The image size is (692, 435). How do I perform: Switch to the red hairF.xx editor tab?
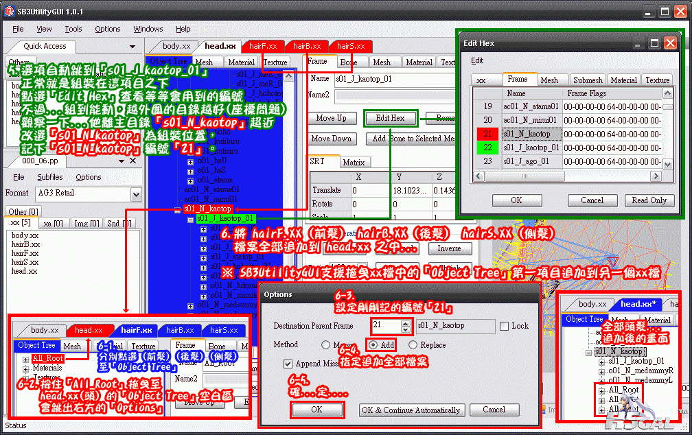[263, 47]
